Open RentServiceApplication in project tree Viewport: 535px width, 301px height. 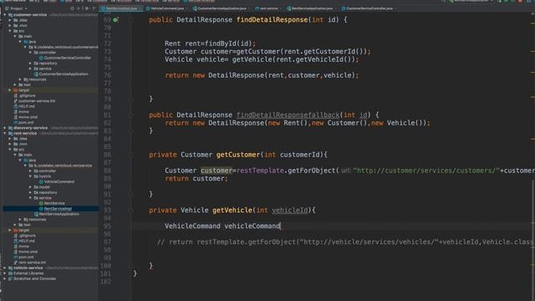pyautogui.click(x=56, y=214)
